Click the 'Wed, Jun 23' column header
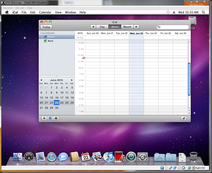Viewport: 212px width, 173px height. click(x=136, y=33)
